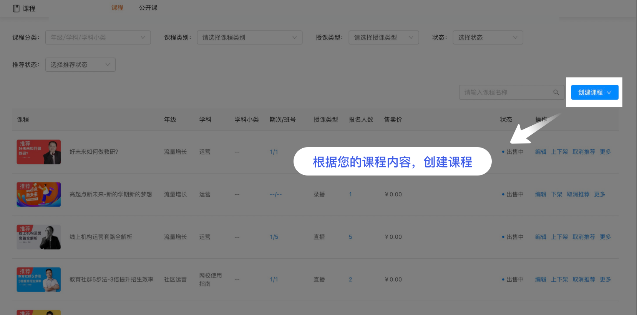Open thumbnail of 线上机构运营套路全解析

38,237
